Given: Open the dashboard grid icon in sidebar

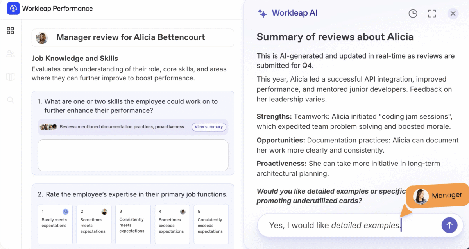Looking at the screenshot, I should click(11, 30).
